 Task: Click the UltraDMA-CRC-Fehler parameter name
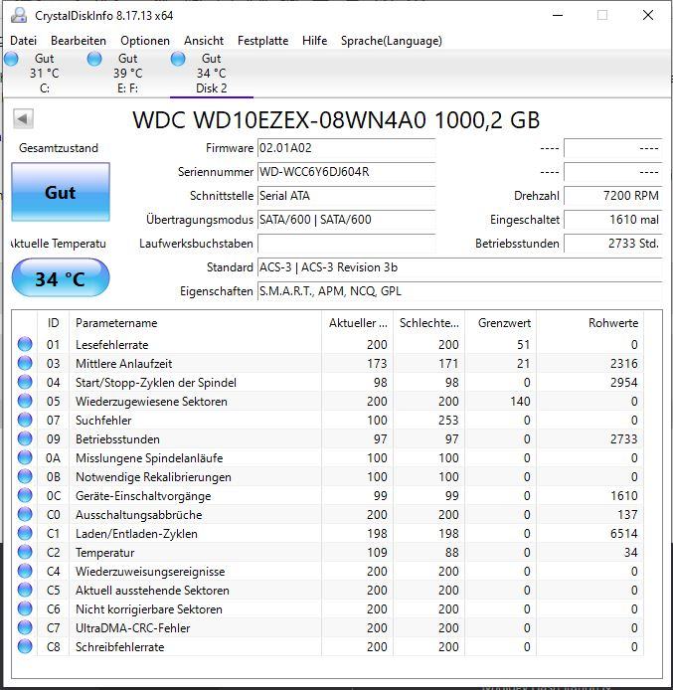(133, 628)
